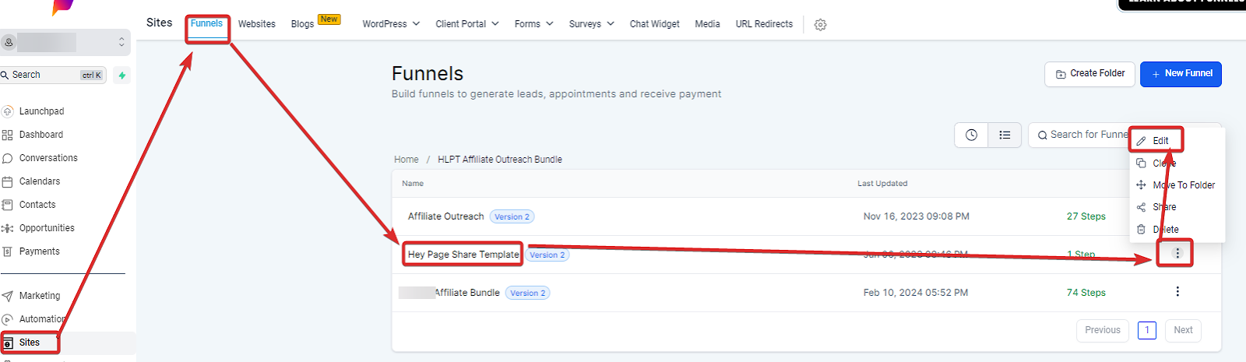This screenshot has height=362, width=1246.
Task: Open the Sites icon in sidebar
Action: point(8,343)
